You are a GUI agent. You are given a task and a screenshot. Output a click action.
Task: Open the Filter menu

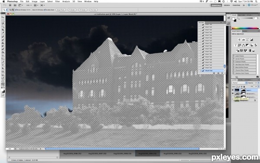(x=57, y=1)
